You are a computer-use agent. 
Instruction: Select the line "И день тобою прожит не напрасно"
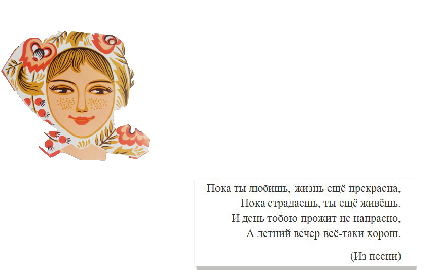pyautogui.click(x=316, y=218)
